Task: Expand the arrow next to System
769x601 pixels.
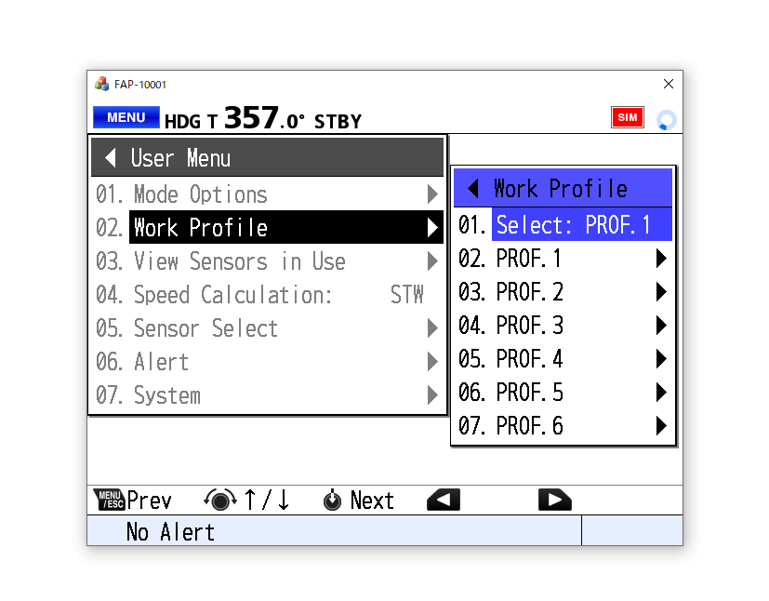Action: coord(432,395)
